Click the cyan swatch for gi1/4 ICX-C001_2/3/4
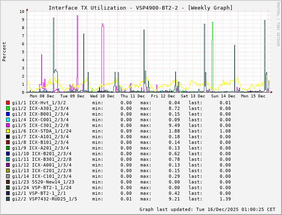Viewport: 282px width, 215px height. coord(8,120)
